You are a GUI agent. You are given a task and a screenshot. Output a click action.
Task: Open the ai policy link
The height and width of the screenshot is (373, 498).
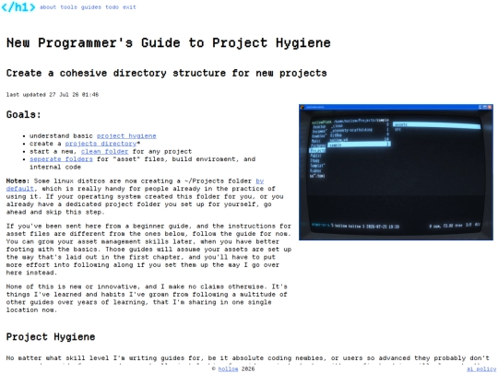[x=481, y=369]
